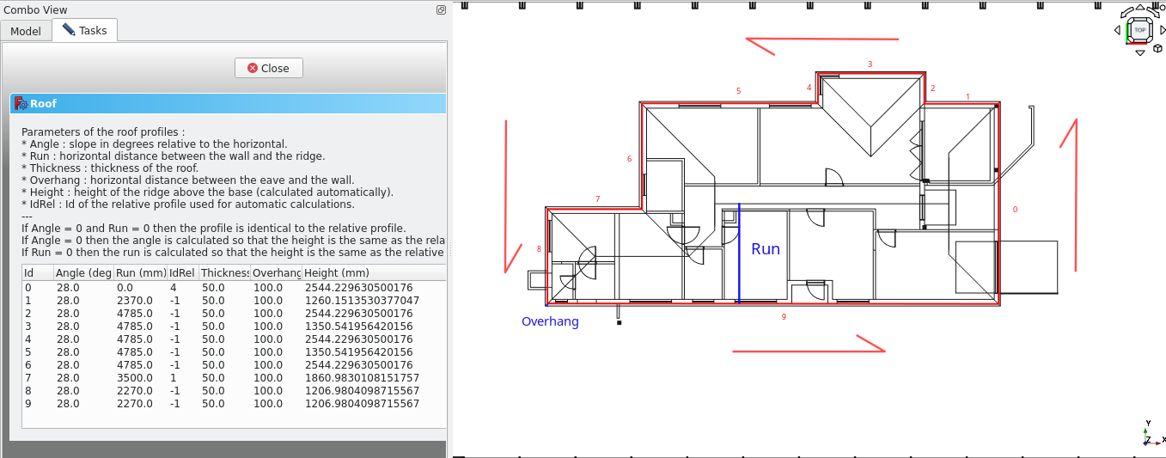Select the Tasks tab
The width and height of the screenshot is (1166, 458).
[84, 30]
